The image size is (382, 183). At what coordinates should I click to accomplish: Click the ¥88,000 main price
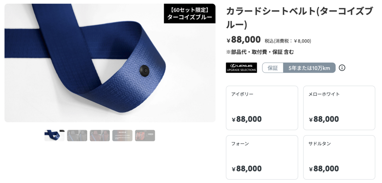244,40
